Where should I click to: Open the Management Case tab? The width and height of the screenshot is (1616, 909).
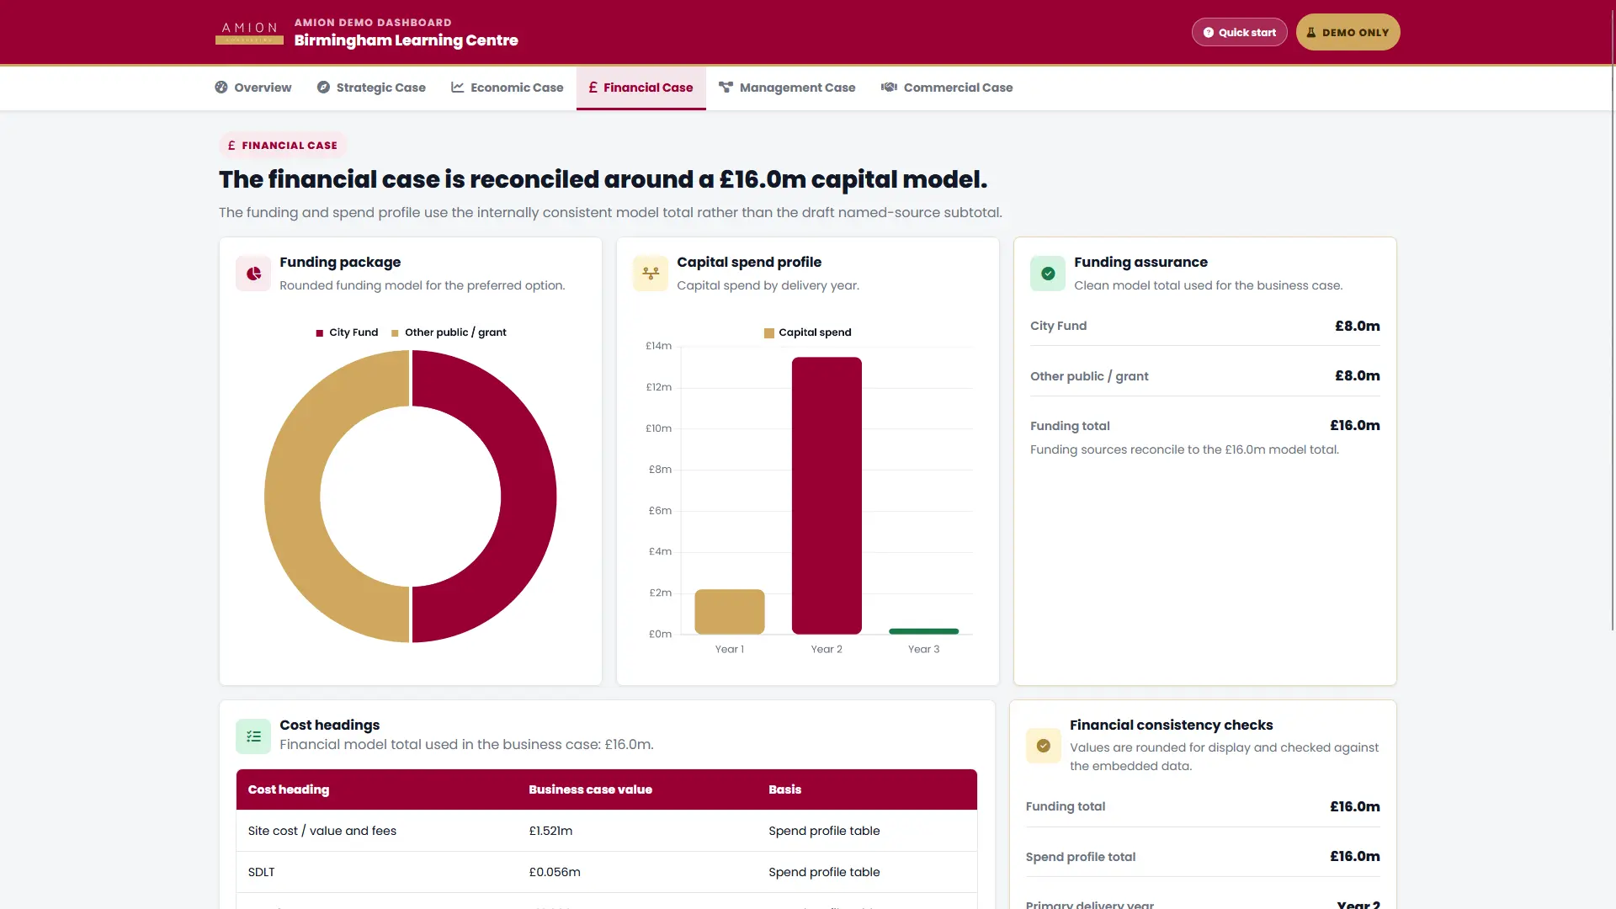(x=787, y=88)
